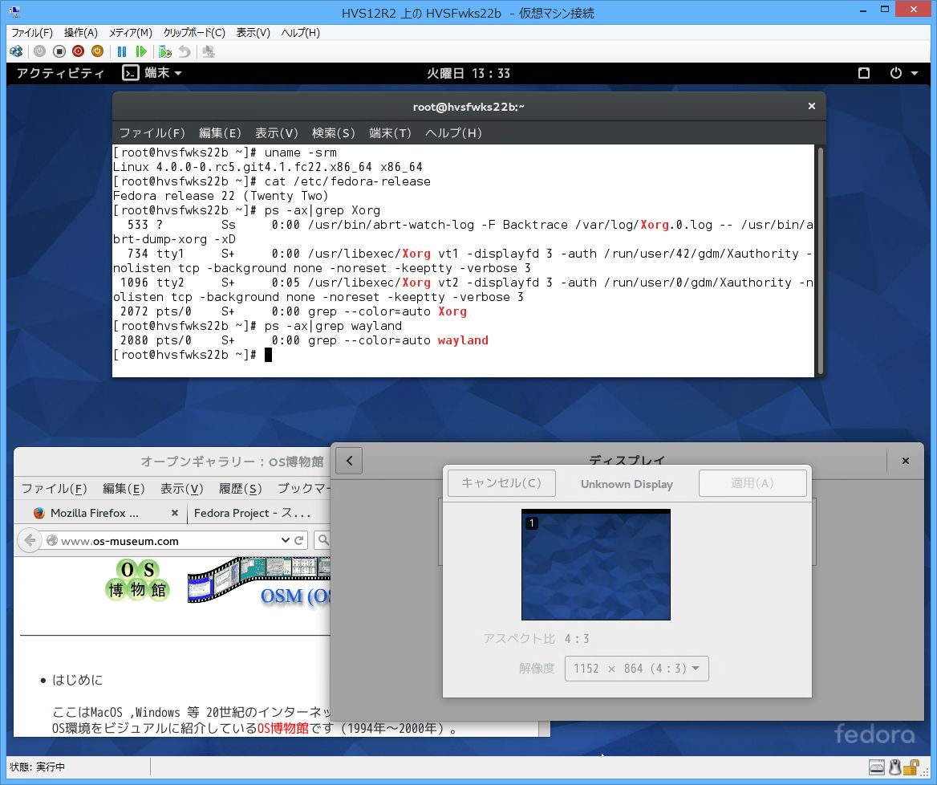Open the 解像度 resolution dropdown
Image resolution: width=937 pixels, height=785 pixels.
[x=636, y=668]
